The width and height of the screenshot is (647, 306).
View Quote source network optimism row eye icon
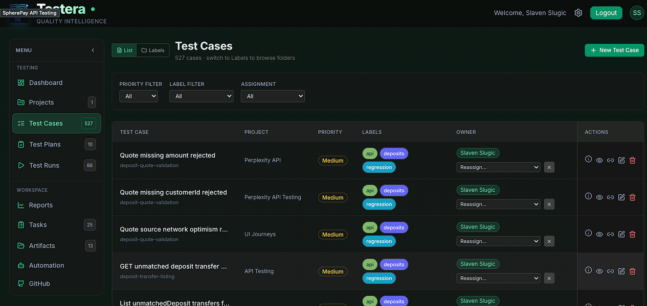tap(599, 234)
